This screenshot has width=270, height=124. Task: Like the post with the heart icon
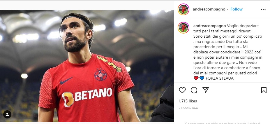182,90
